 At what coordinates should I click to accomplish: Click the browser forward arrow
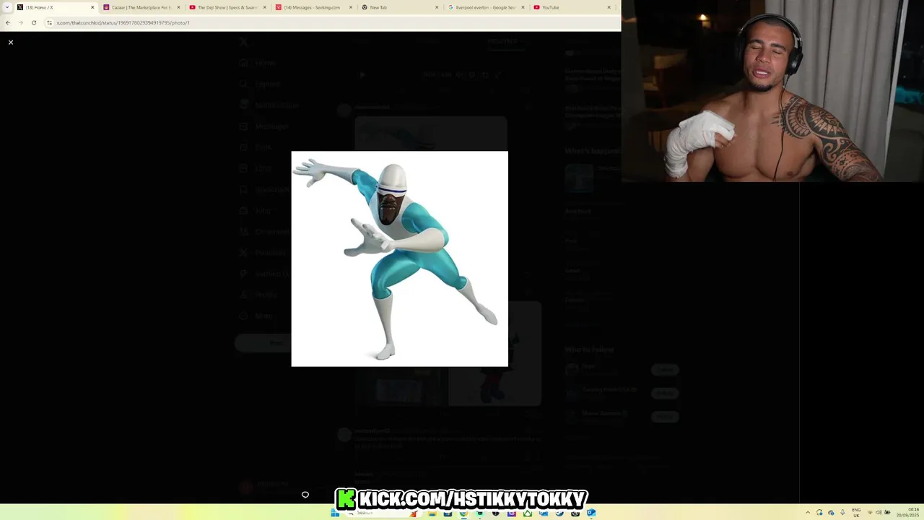tap(20, 22)
